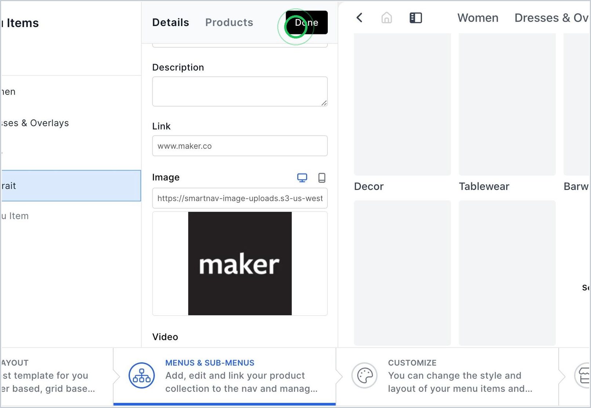Open the Customize step
Viewport: 591px width, 408px height.
pos(447,376)
